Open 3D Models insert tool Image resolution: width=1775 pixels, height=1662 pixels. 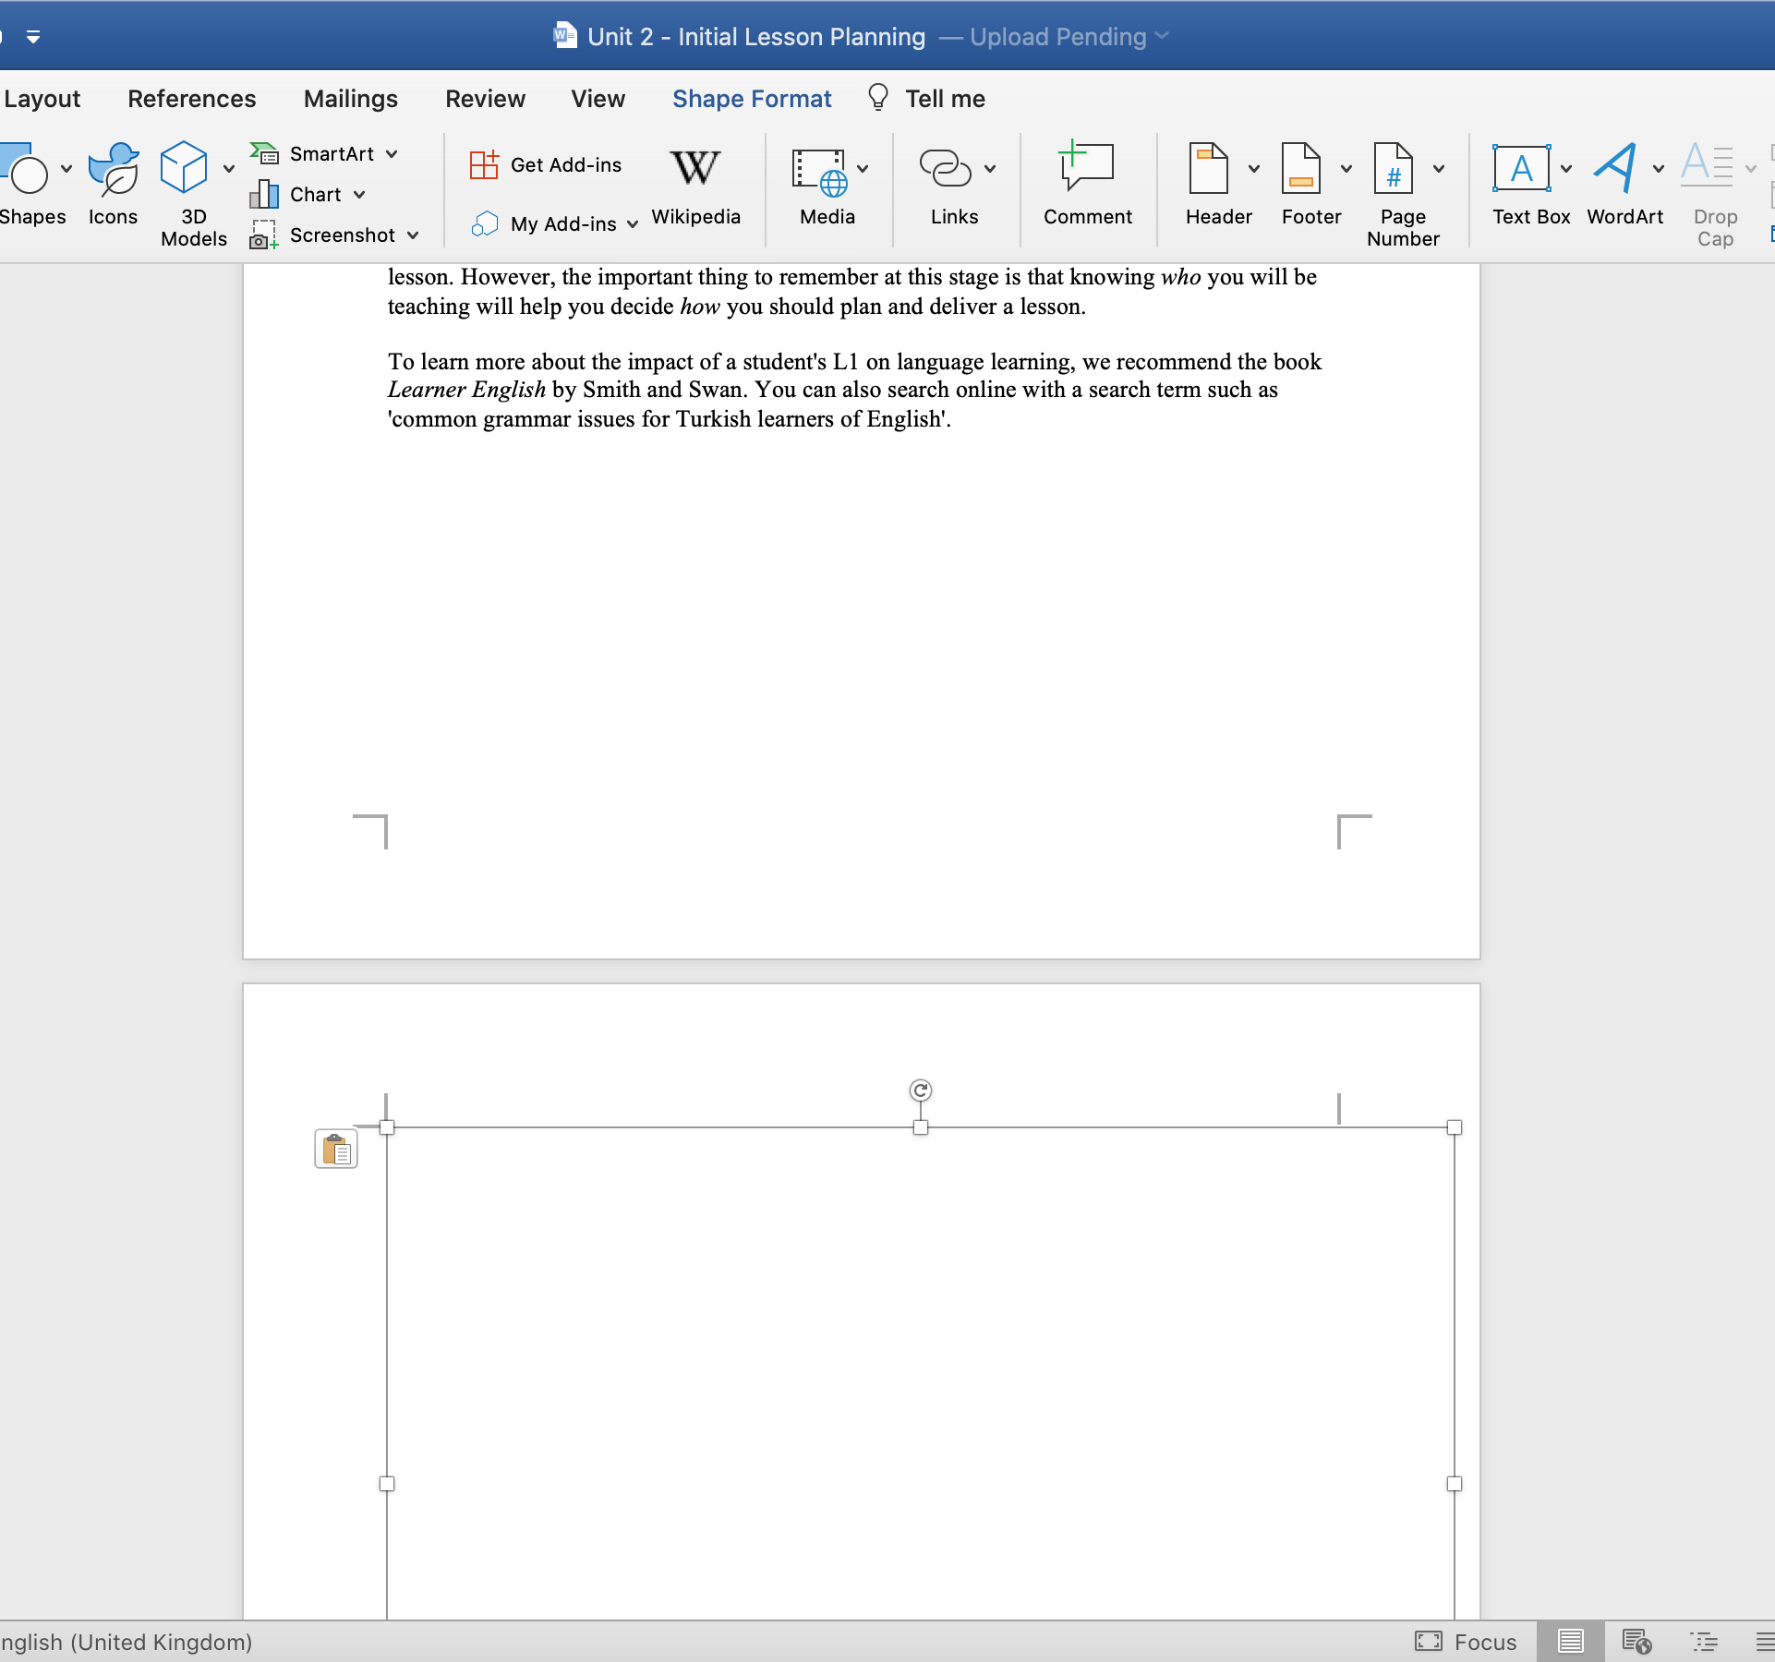pyautogui.click(x=184, y=169)
